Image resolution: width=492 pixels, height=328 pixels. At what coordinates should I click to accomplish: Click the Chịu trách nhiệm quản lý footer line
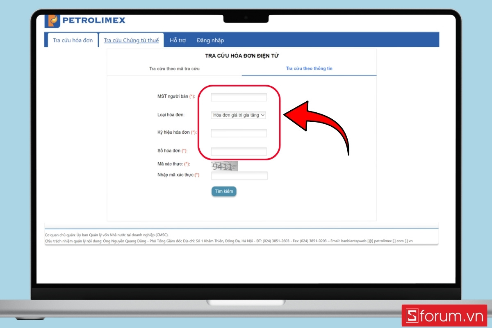pos(229,241)
